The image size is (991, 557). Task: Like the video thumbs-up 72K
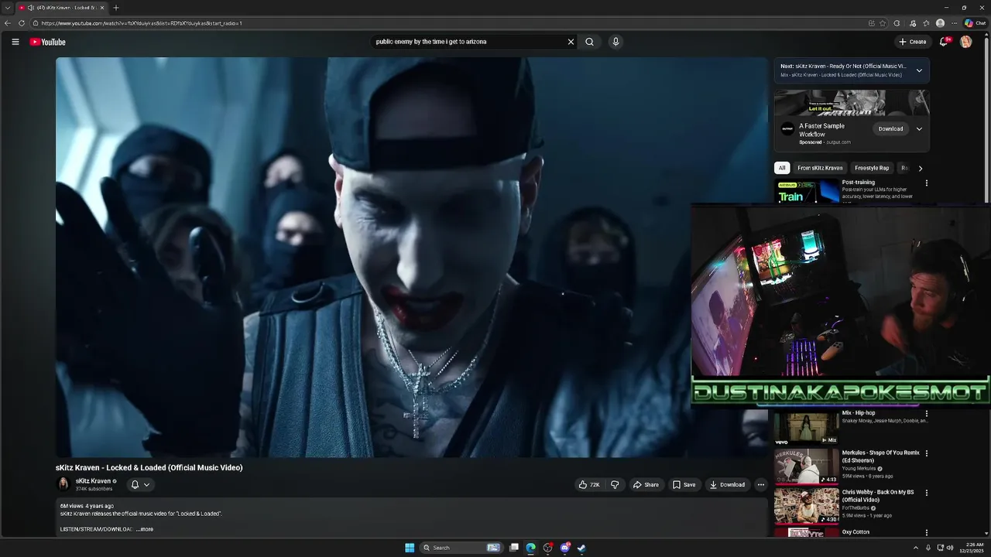[x=589, y=485]
